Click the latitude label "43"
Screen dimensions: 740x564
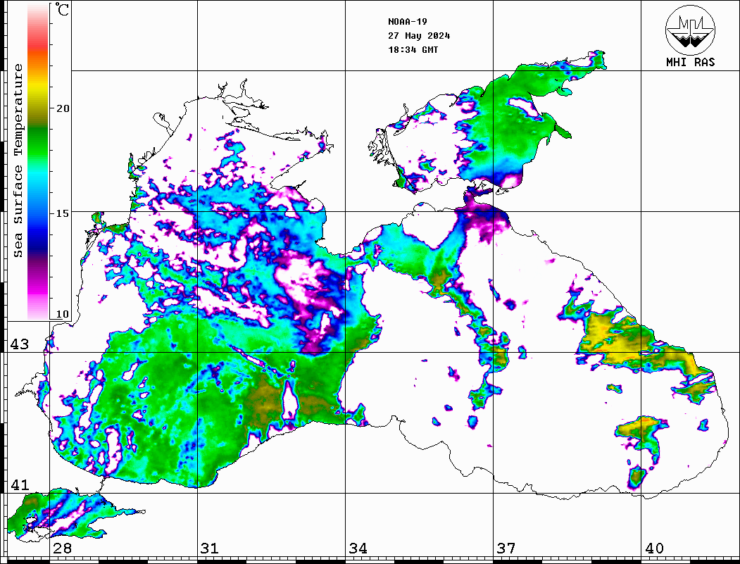20,344
